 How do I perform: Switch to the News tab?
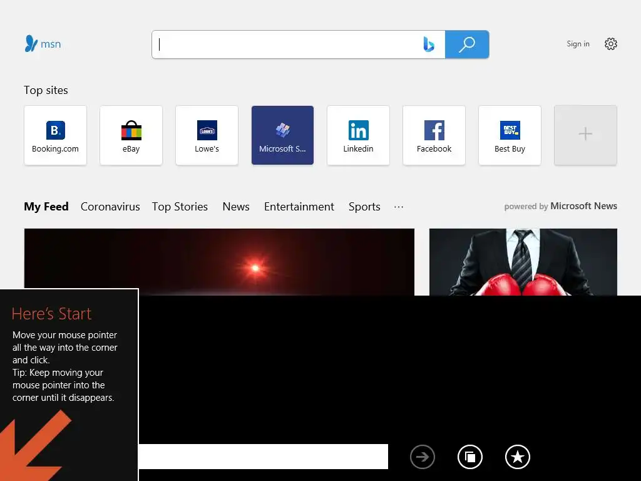(236, 207)
